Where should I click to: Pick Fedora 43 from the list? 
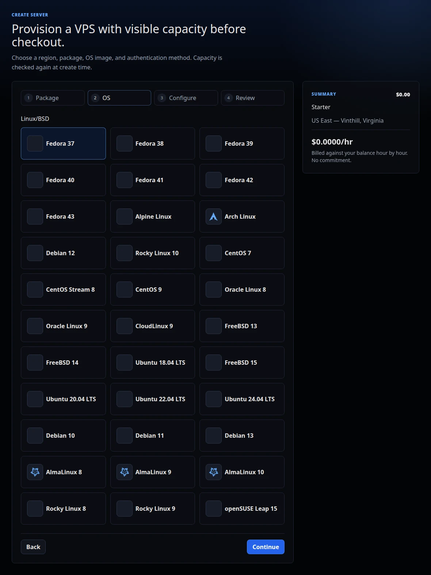click(63, 216)
